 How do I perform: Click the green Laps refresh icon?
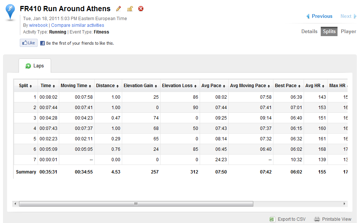click(x=28, y=66)
